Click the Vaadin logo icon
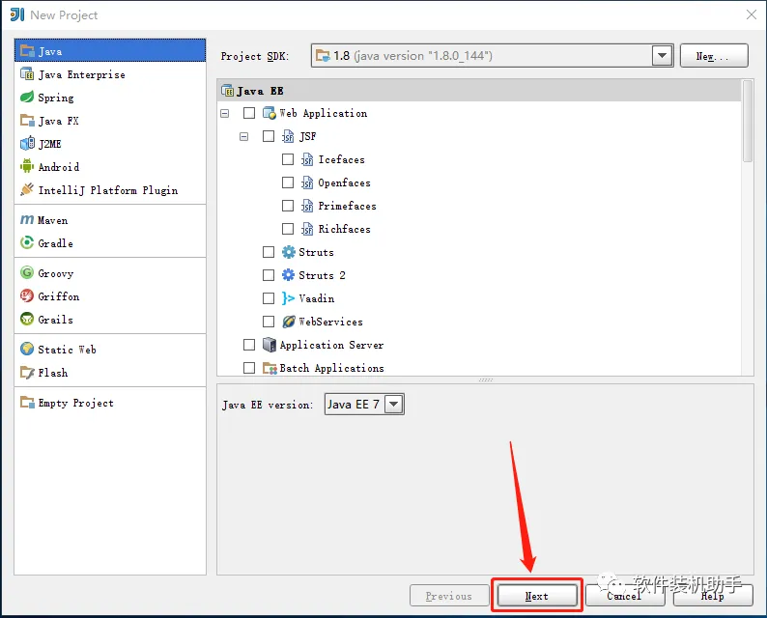 (x=288, y=298)
